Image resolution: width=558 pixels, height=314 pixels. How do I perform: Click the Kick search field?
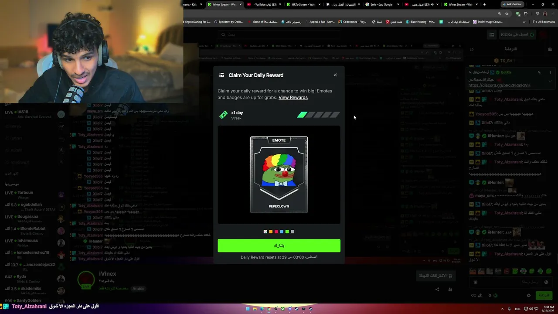279,34
